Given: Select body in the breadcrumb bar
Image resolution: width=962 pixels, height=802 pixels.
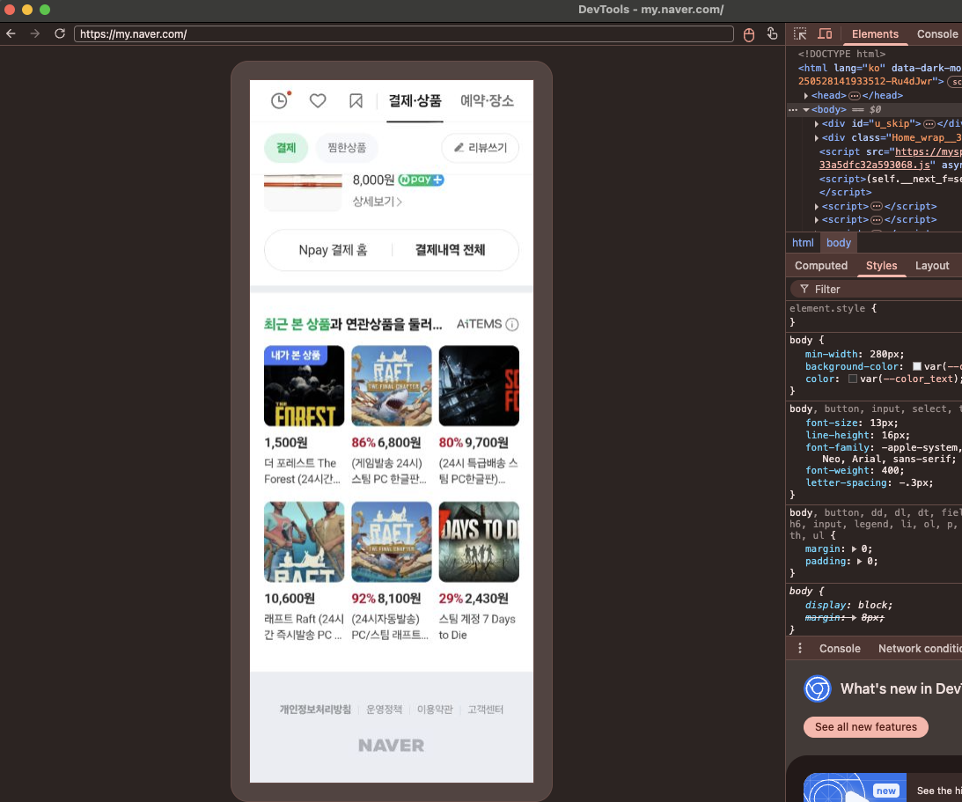Looking at the screenshot, I should tap(838, 243).
